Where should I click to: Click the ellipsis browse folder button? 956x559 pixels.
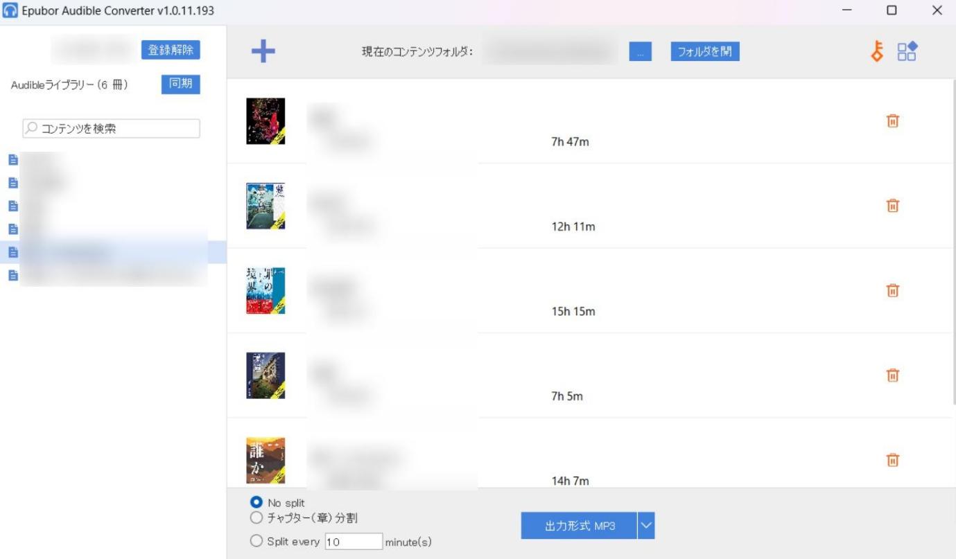pyautogui.click(x=641, y=52)
